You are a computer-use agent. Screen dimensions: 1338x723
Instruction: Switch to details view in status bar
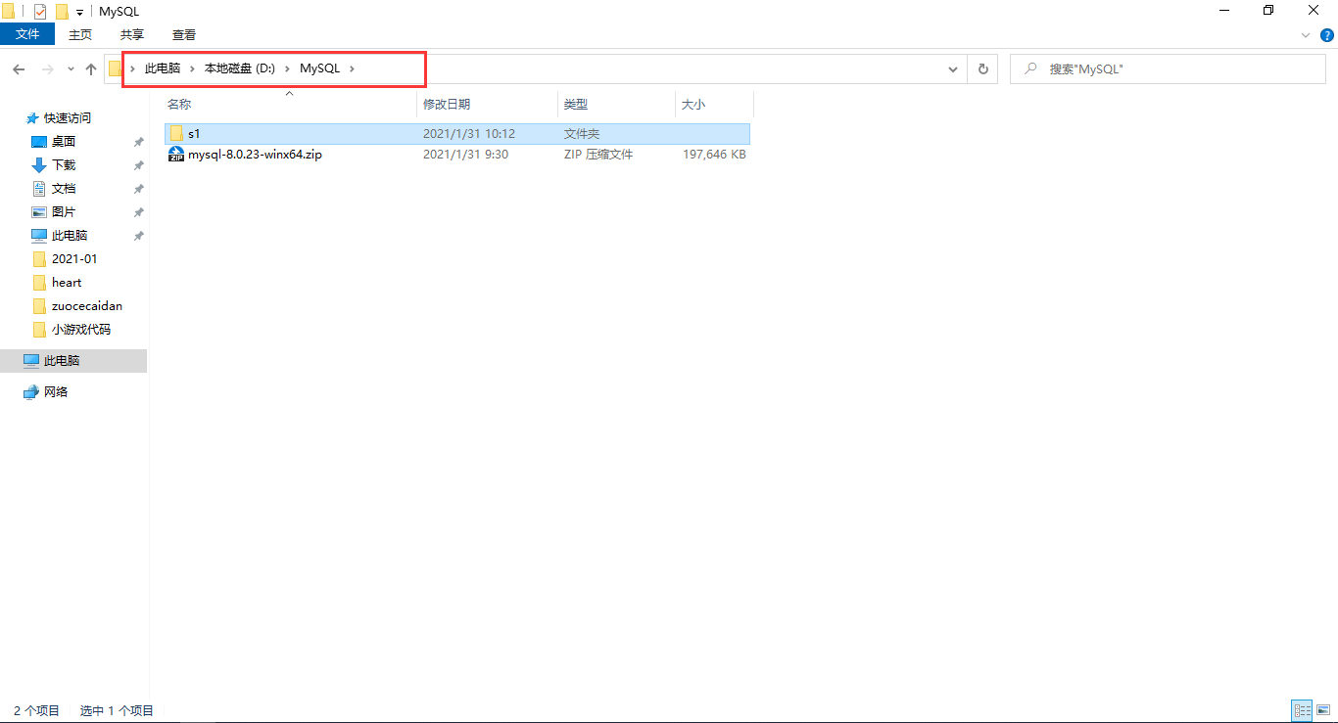pyautogui.click(x=1302, y=710)
